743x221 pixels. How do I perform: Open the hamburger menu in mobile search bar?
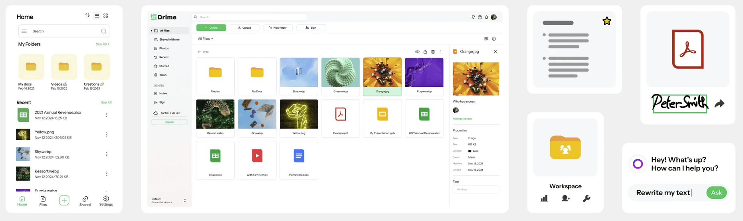[24, 31]
